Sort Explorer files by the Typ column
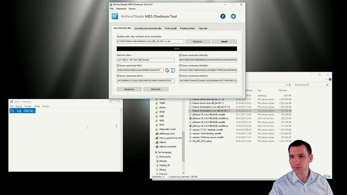347x195 pixels. (x=259, y=90)
